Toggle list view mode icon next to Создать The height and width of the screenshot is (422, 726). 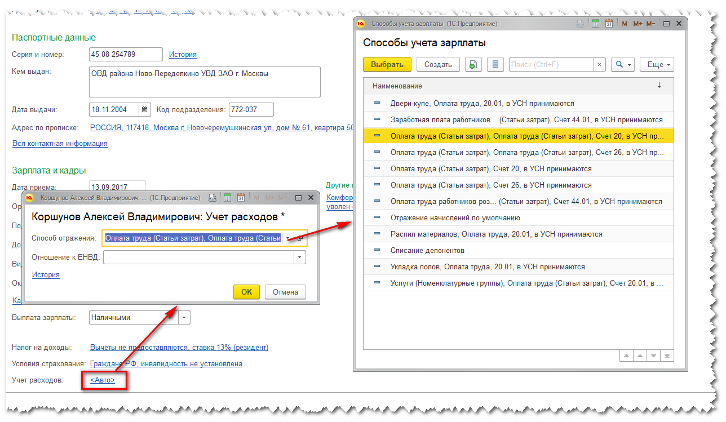[495, 64]
